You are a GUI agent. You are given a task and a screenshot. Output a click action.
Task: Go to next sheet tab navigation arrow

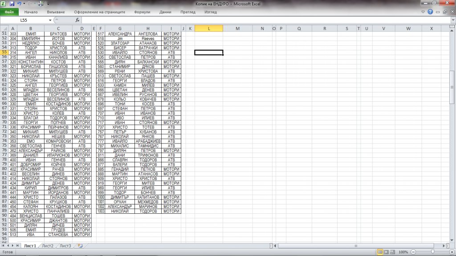click(12, 245)
